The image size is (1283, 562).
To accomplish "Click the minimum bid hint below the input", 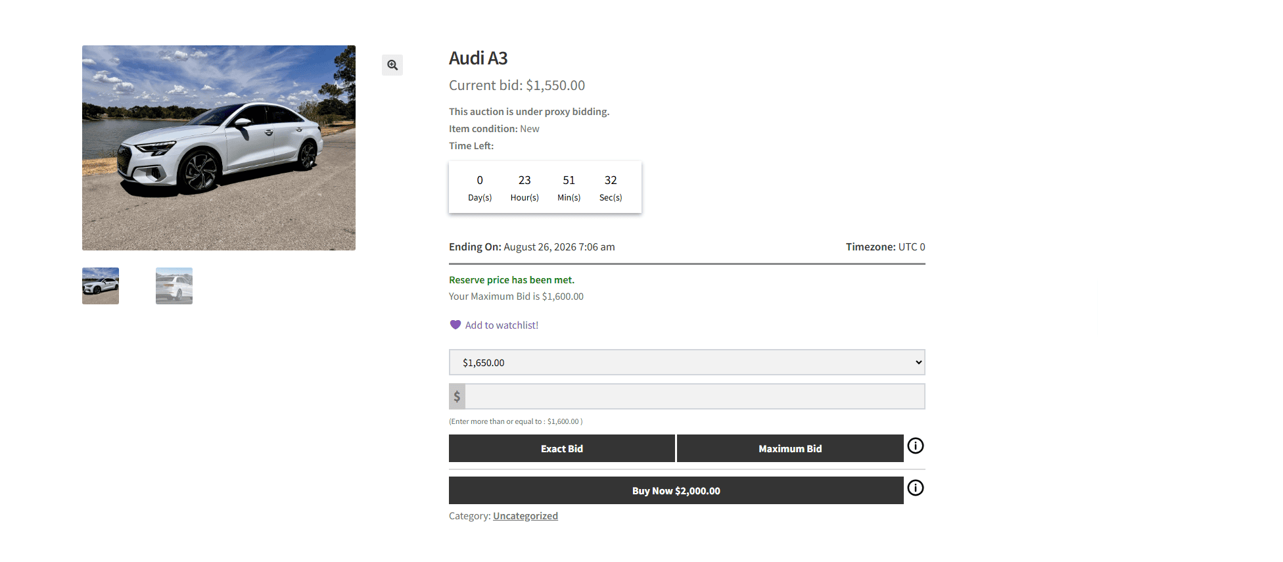I will click(x=516, y=421).
